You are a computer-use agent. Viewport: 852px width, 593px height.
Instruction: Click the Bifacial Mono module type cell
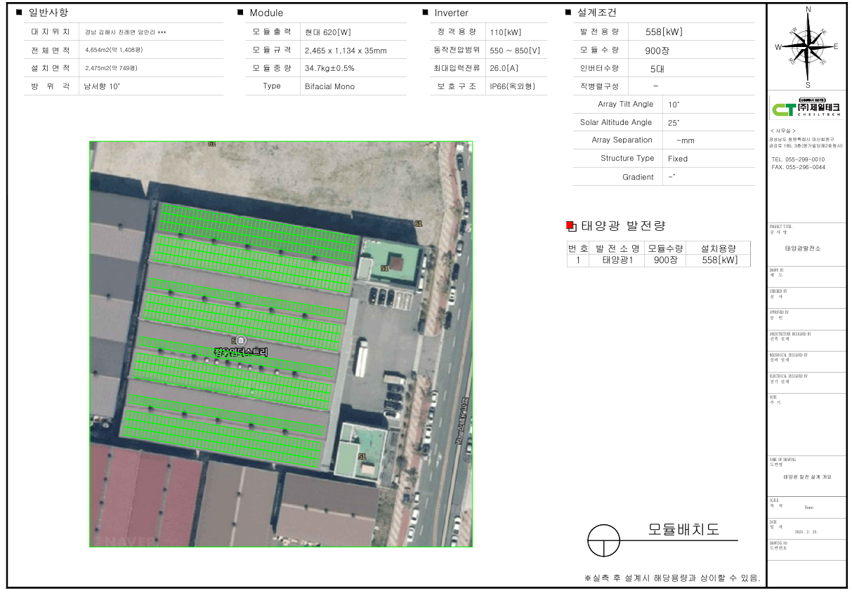click(x=329, y=86)
